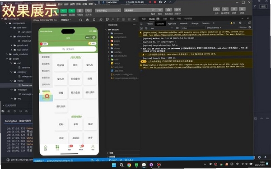
Task: Open the 云开发 cloud development button
Action: (x=89, y=10)
